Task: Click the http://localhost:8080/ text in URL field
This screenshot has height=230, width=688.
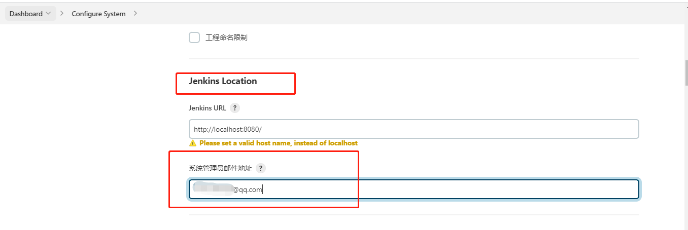Action: pyautogui.click(x=228, y=129)
